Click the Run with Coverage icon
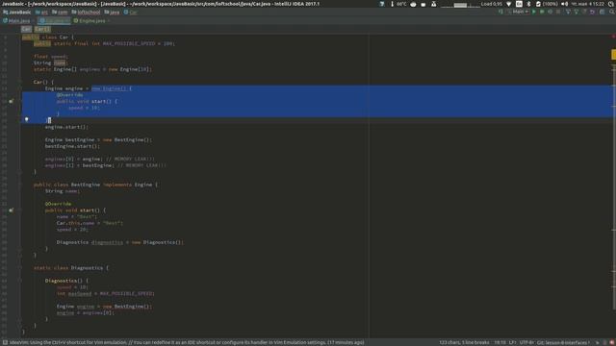The height and width of the screenshot is (346, 616). pyautogui.click(x=550, y=12)
